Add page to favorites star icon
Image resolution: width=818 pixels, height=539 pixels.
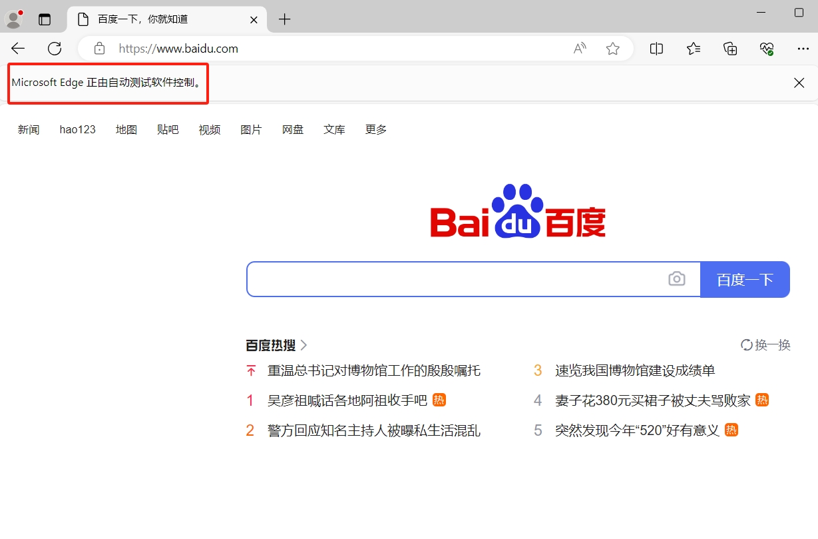pos(613,49)
